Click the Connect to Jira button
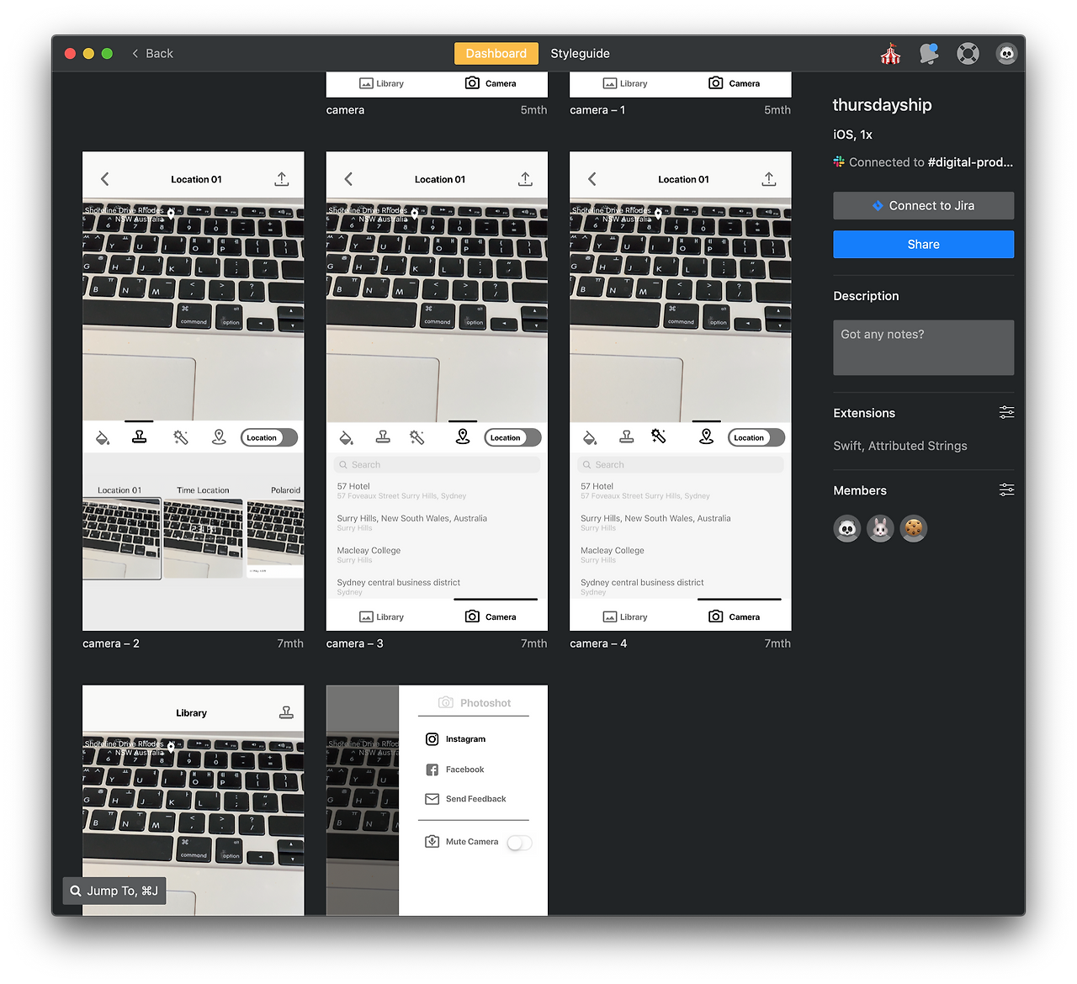1077x984 pixels. [923, 205]
